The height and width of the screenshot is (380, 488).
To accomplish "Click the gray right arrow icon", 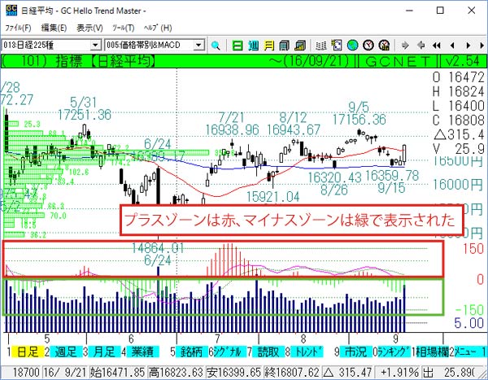I will [x=405, y=46].
